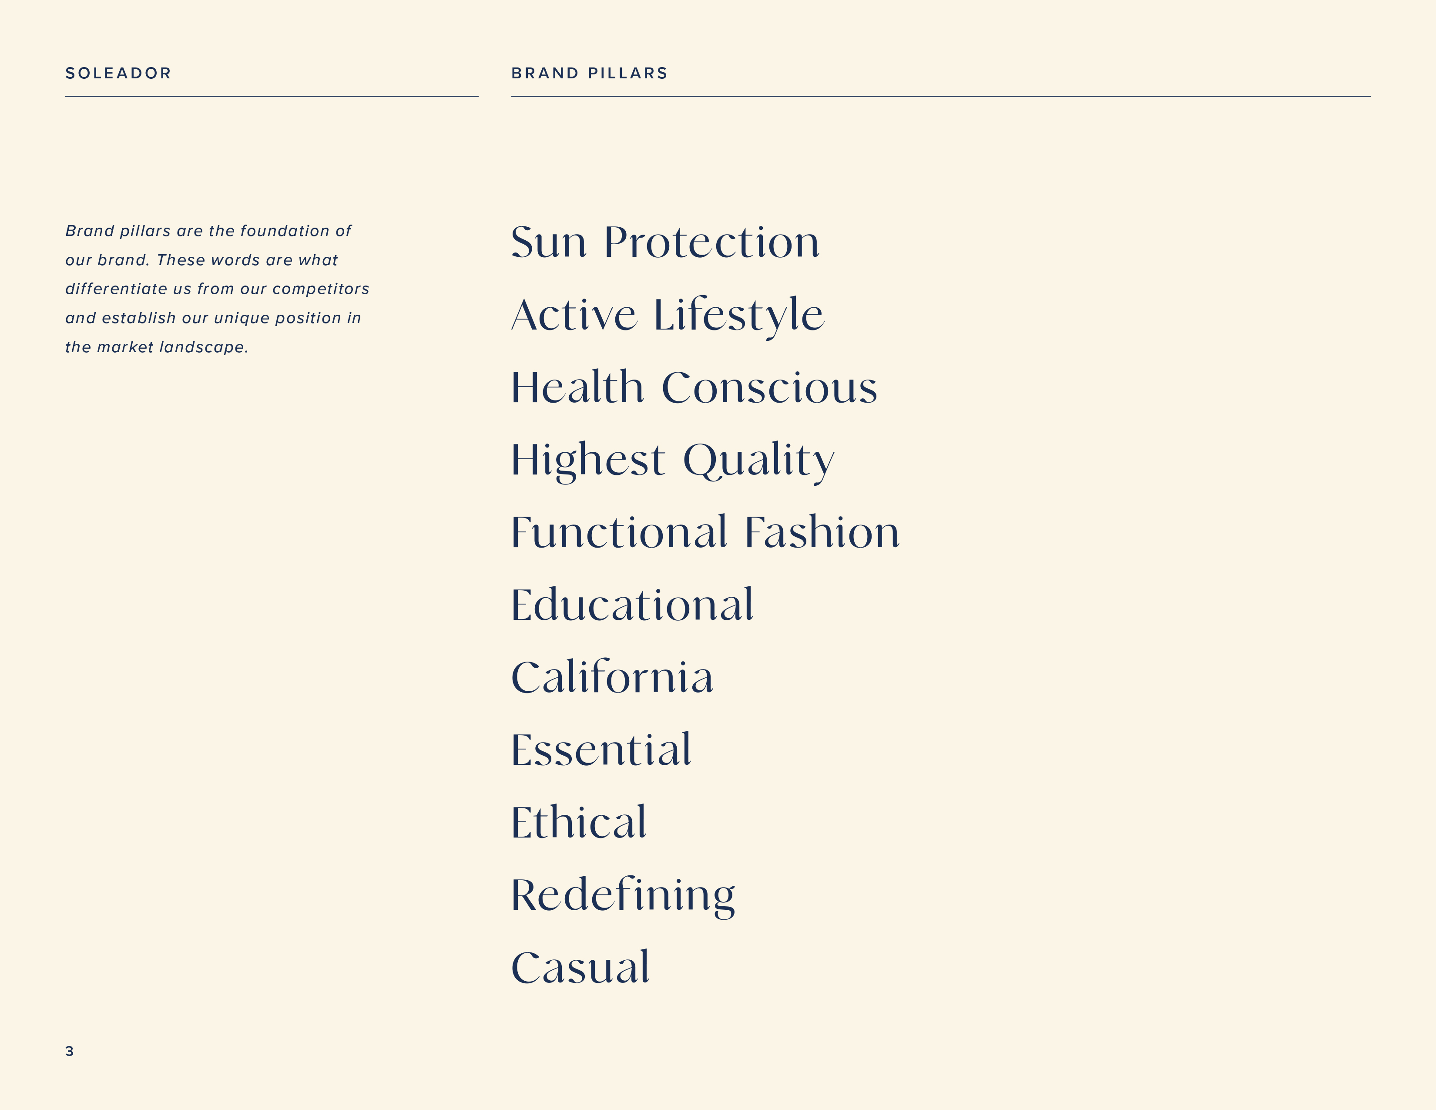Select the "Sun Protection" pillar
This screenshot has width=1436, height=1110.
tap(665, 242)
